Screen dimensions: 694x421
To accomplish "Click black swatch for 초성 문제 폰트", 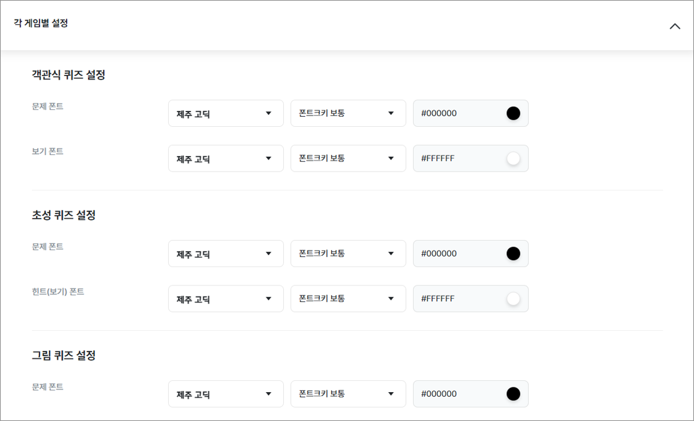I will pyautogui.click(x=513, y=254).
